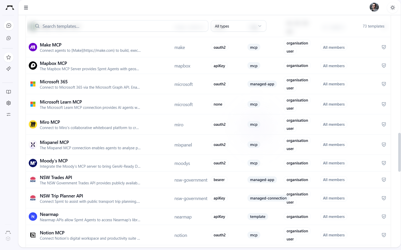The image size is (401, 250).
Task: Click the app logo in the sidebar
Action: [x=10, y=8]
